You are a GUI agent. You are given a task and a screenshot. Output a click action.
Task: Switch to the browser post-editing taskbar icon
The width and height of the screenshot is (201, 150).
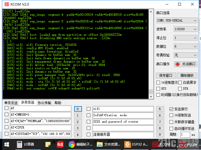point(80,144)
